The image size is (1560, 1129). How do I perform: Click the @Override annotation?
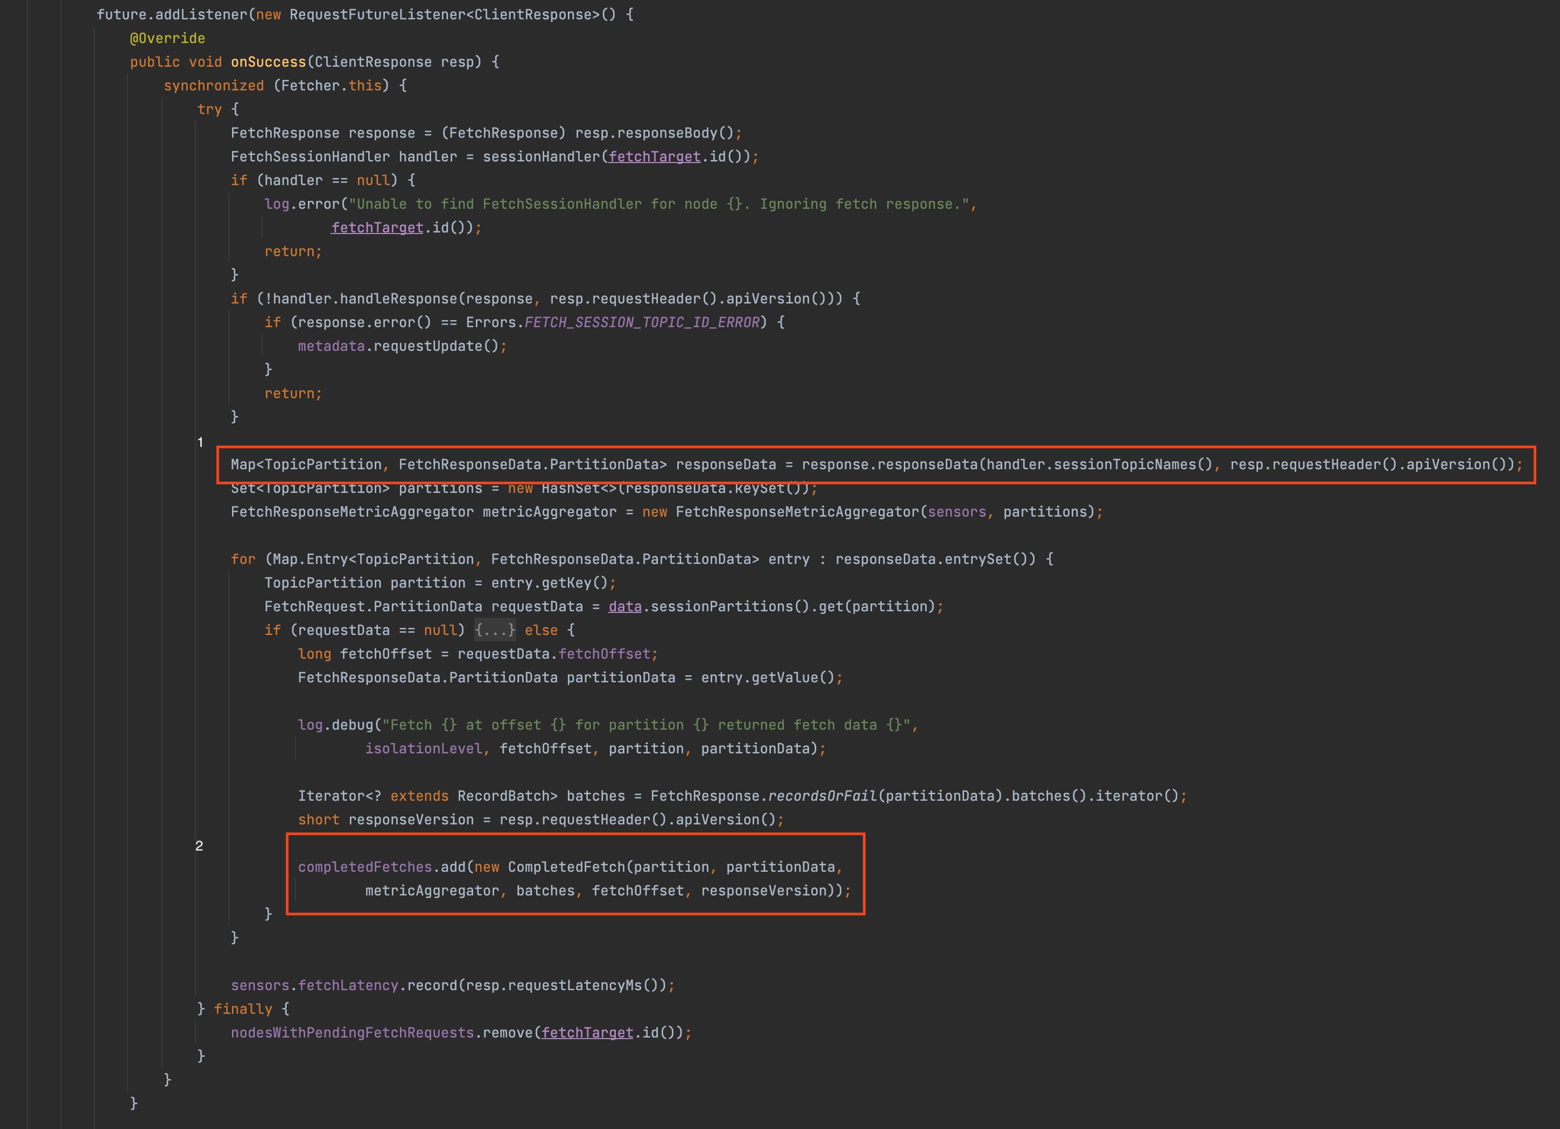[x=167, y=39]
